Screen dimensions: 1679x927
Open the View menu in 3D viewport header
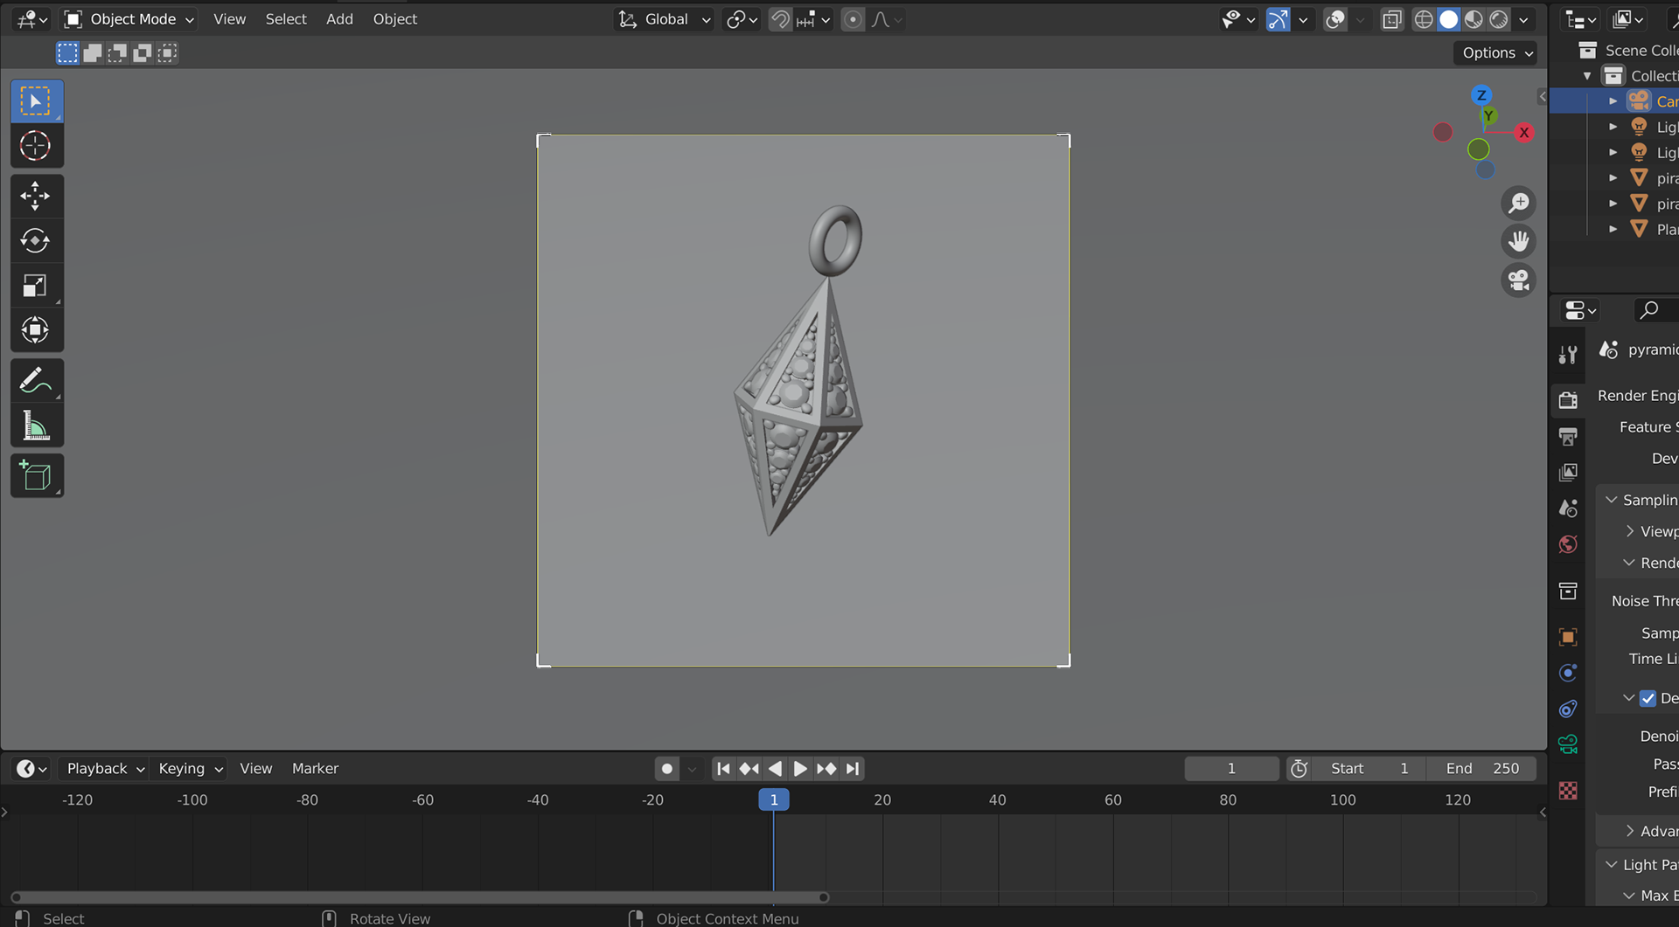point(229,19)
